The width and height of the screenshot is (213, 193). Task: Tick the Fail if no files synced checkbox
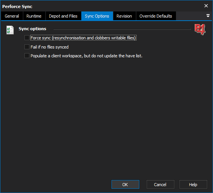[x=27, y=47]
